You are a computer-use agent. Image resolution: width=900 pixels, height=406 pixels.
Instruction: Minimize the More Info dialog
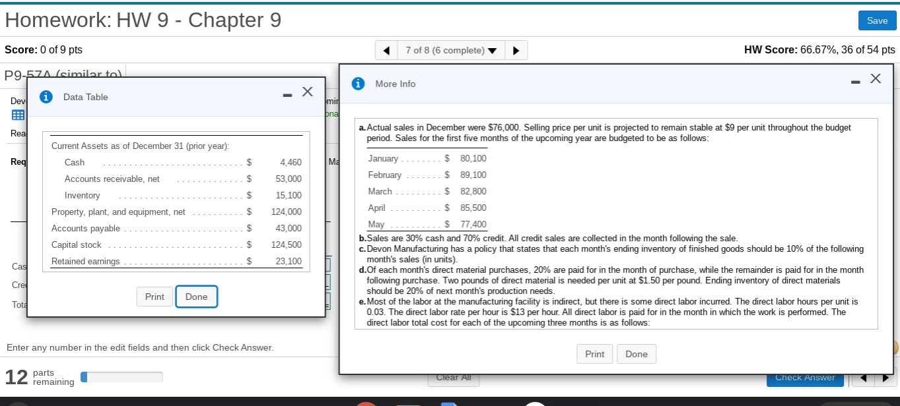pos(856,82)
